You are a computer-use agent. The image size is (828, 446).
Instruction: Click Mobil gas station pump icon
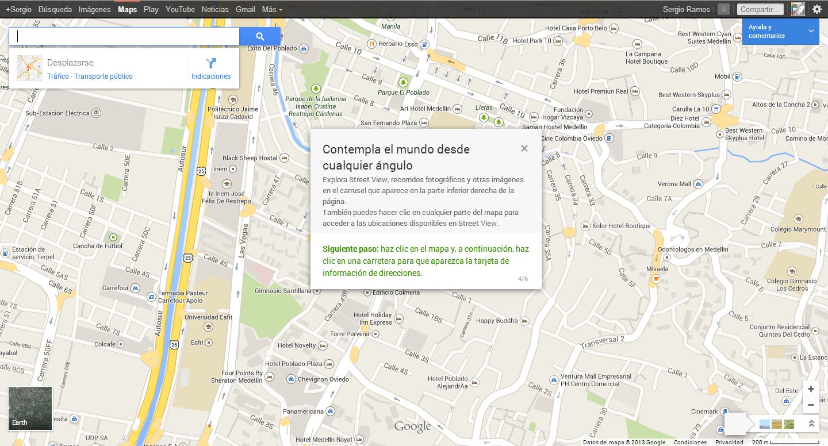point(738,76)
